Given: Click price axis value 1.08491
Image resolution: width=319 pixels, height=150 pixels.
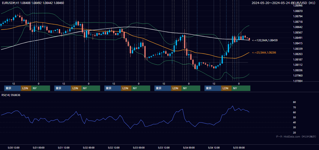Looking at the screenshot, I should (x=298, y=38).
